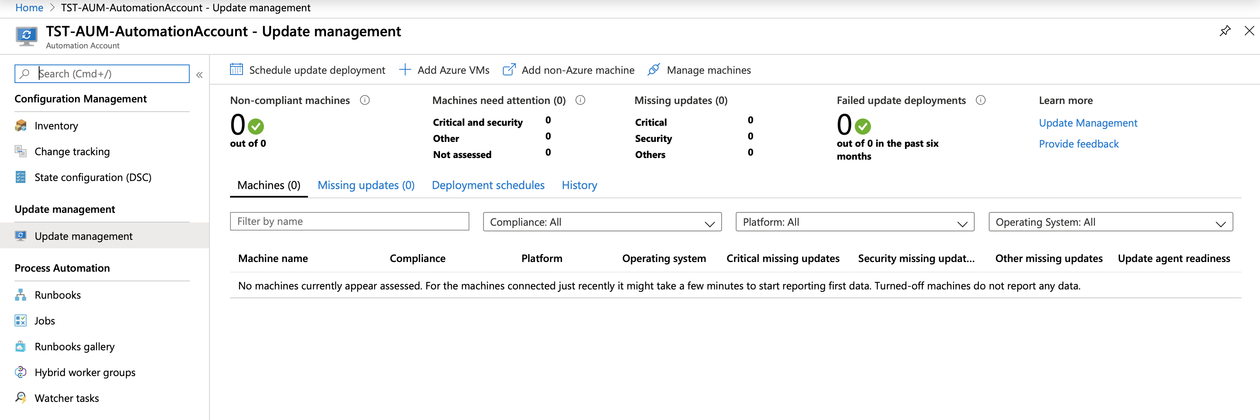Image resolution: width=1260 pixels, height=420 pixels.
Task: Close the Update management blade
Action: (x=1249, y=31)
